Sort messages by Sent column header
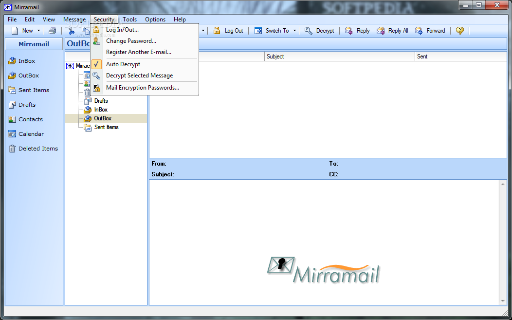This screenshot has width=512, height=320. (461, 56)
